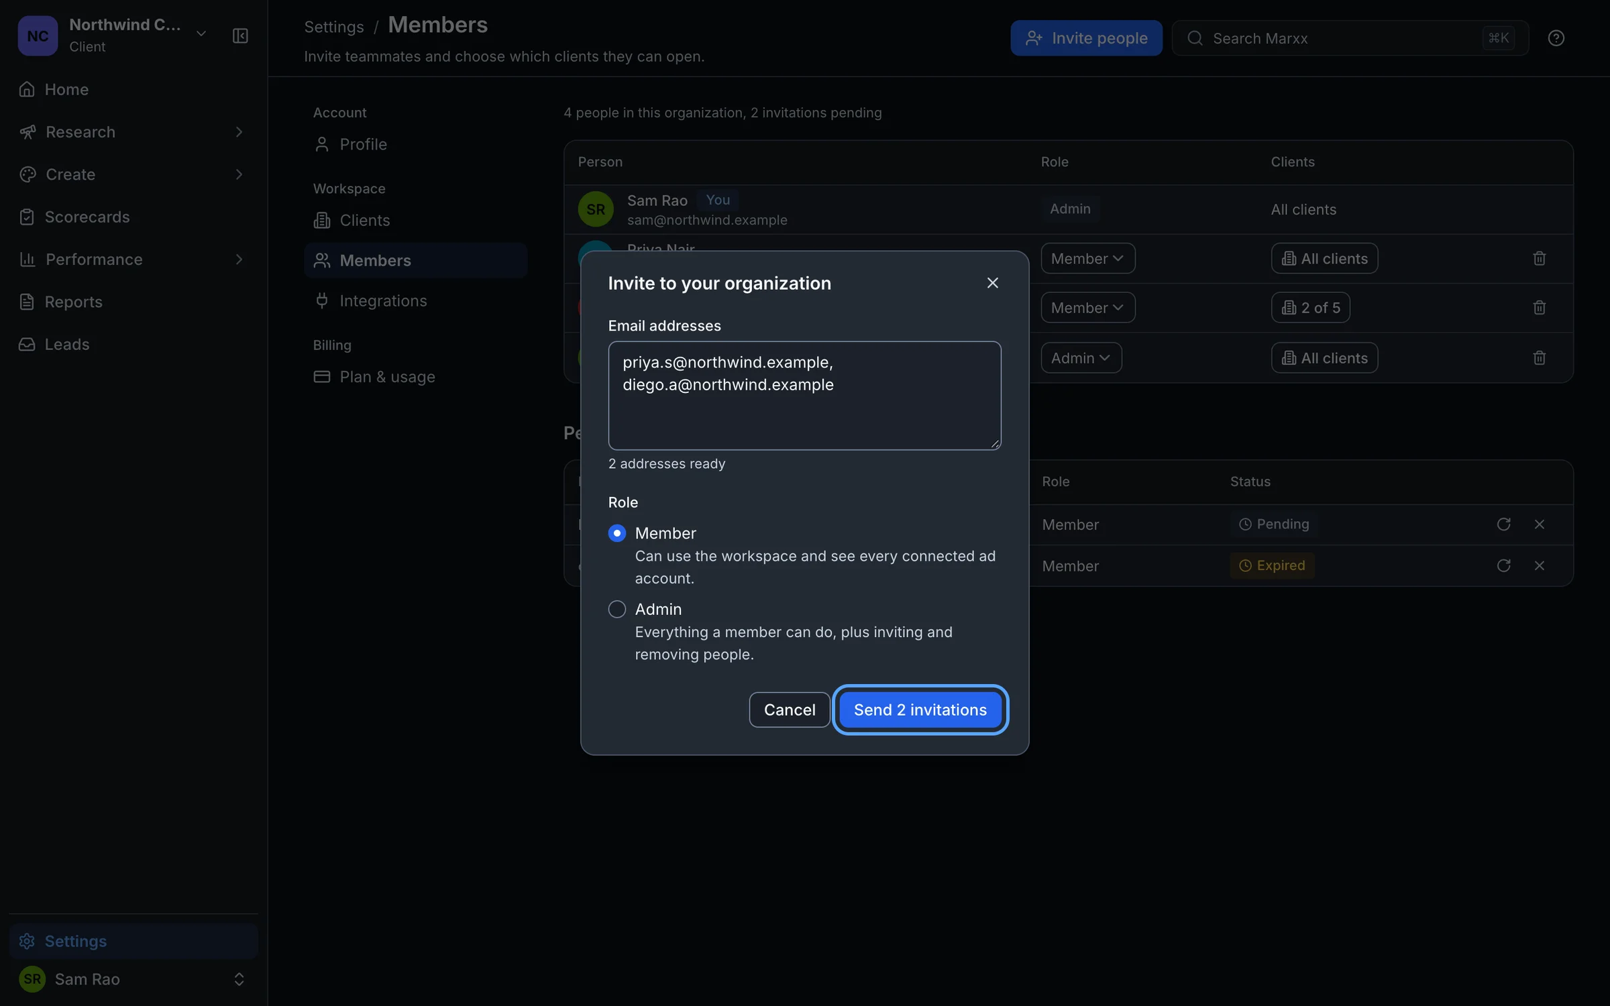Click All clients button in Admin dropdown row
Screen dimensions: 1610x1006
(1324, 358)
